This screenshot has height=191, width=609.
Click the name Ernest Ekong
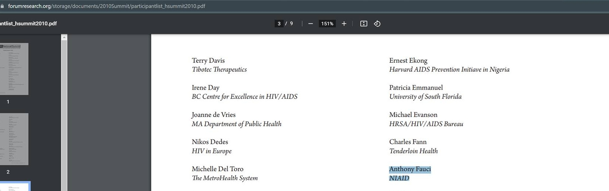point(408,61)
